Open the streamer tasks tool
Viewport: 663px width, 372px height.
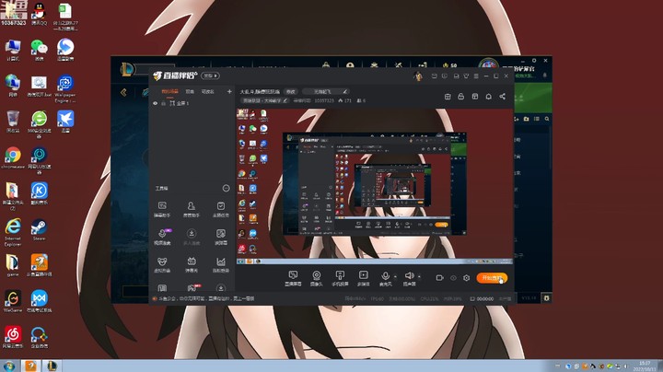[x=220, y=209]
